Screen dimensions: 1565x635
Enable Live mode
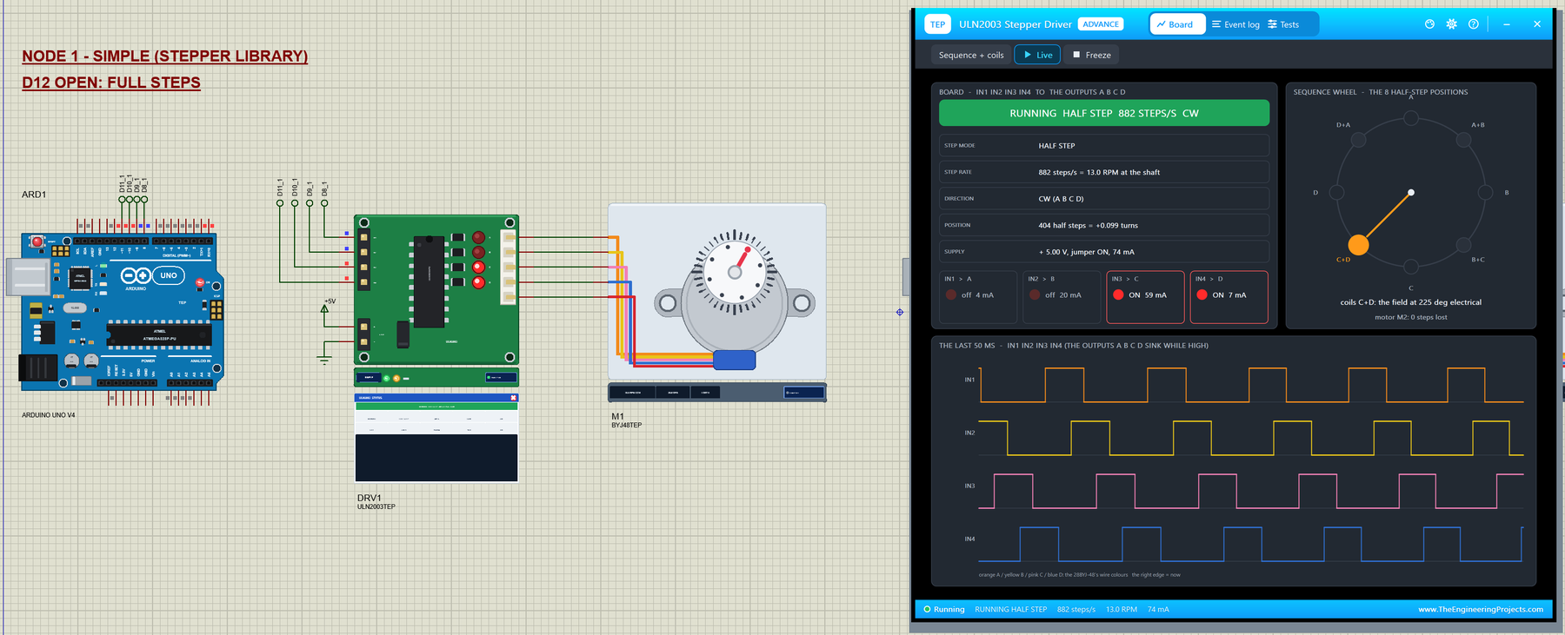[1037, 55]
